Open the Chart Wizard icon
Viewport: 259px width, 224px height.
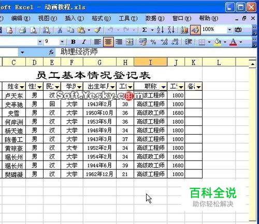[x=184, y=30]
